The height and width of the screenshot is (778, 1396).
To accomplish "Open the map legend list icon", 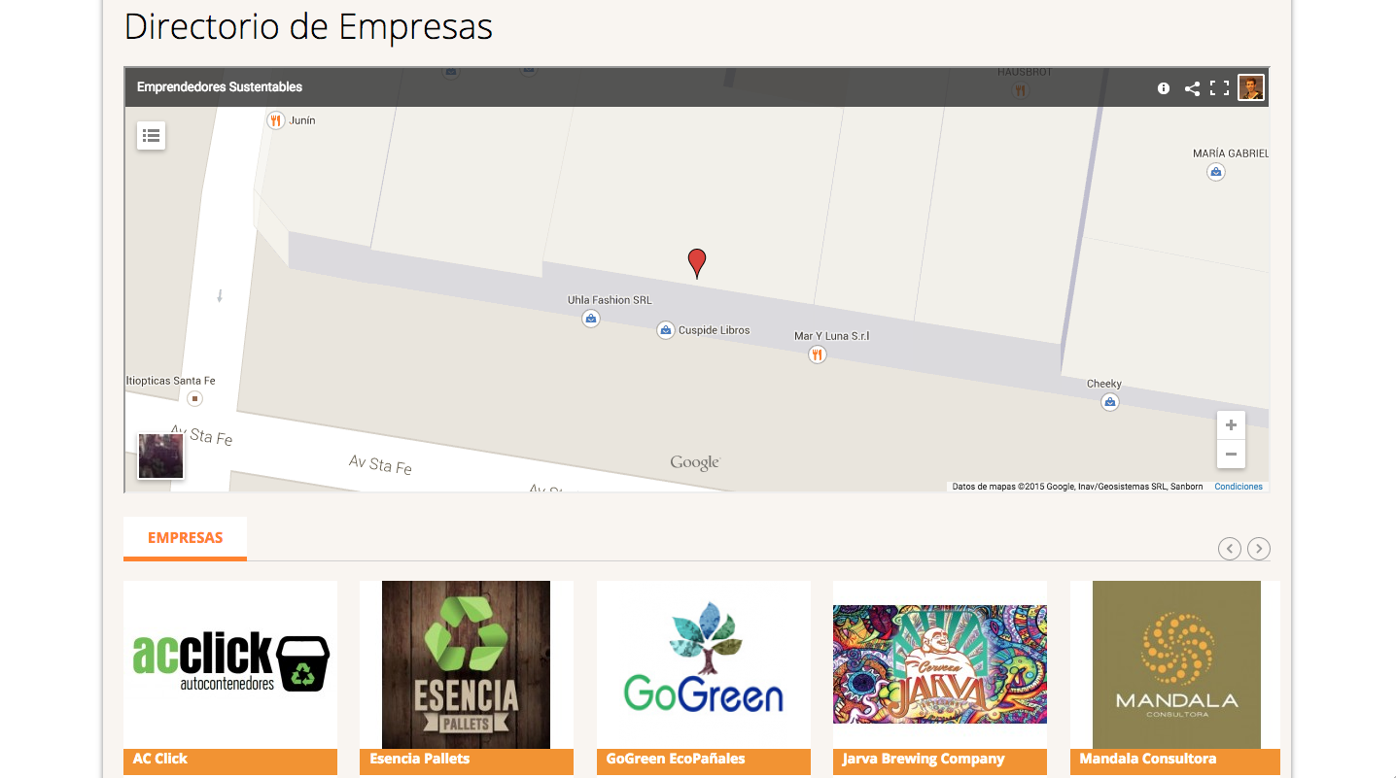I will tap(151, 136).
